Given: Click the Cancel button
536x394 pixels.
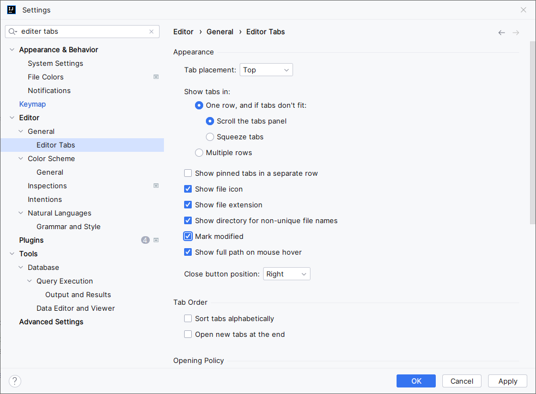Looking at the screenshot, I should (462, 381).
